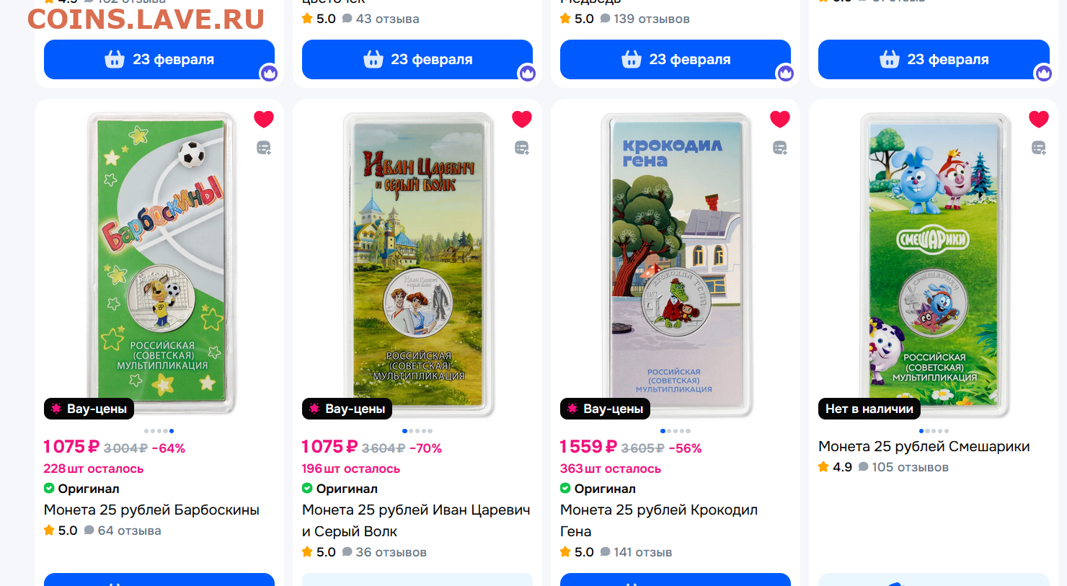1067x586 pixels.
Task: Add 139-review product to cart, 23 февраля
Action: point(676,59)
